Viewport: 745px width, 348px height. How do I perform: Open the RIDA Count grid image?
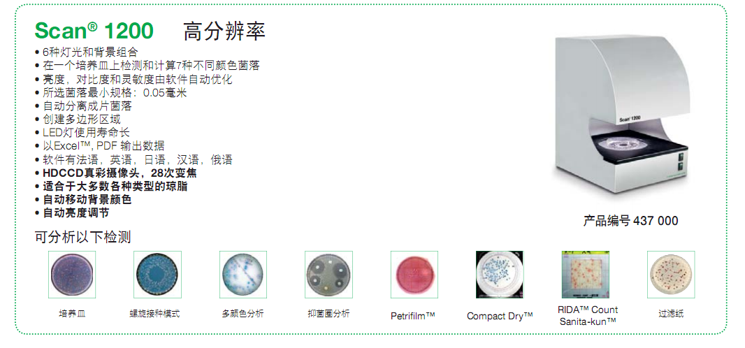pos(586,275)
